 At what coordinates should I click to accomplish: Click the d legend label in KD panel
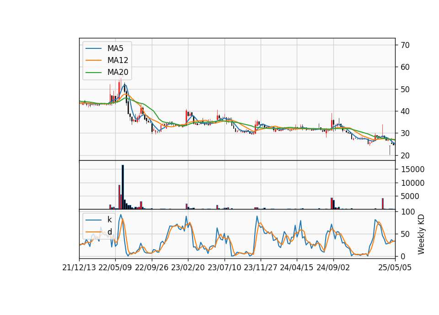(x=110, y=232)
